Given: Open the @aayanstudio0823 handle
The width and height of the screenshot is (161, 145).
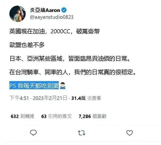Looking at the screenshot, I should tap(52, 17).
